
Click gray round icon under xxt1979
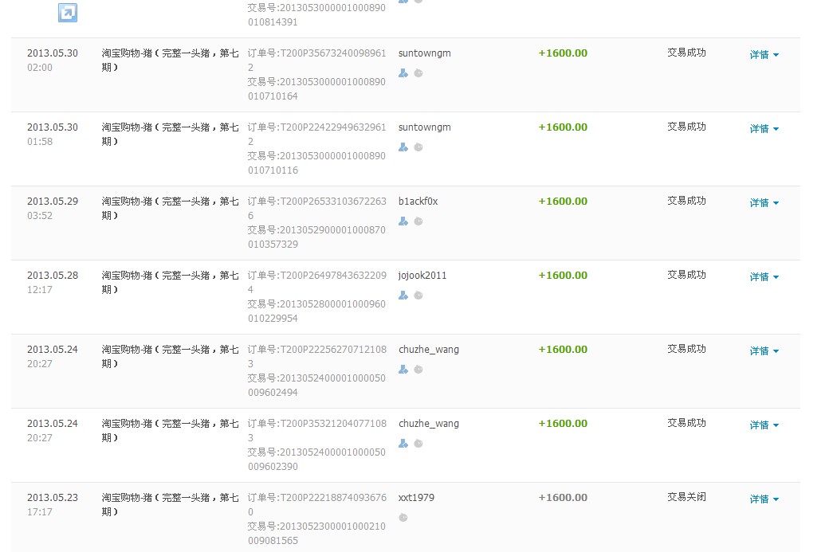[403, 518]
